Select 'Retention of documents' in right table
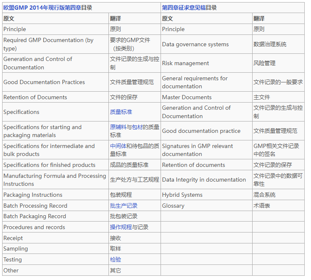311x280 pixels. (206, 165)
